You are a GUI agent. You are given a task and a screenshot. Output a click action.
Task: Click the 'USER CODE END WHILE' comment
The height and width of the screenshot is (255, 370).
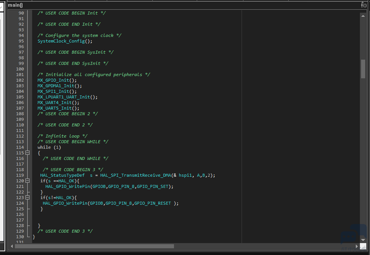tap(75, 158)
